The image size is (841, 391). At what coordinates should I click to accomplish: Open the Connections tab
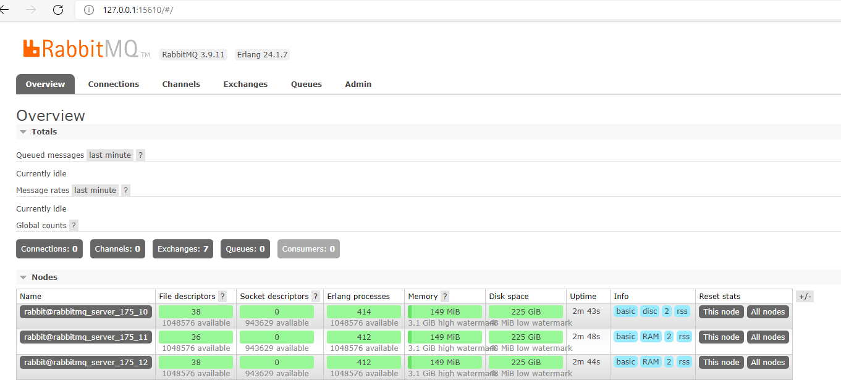pos(114,84)
